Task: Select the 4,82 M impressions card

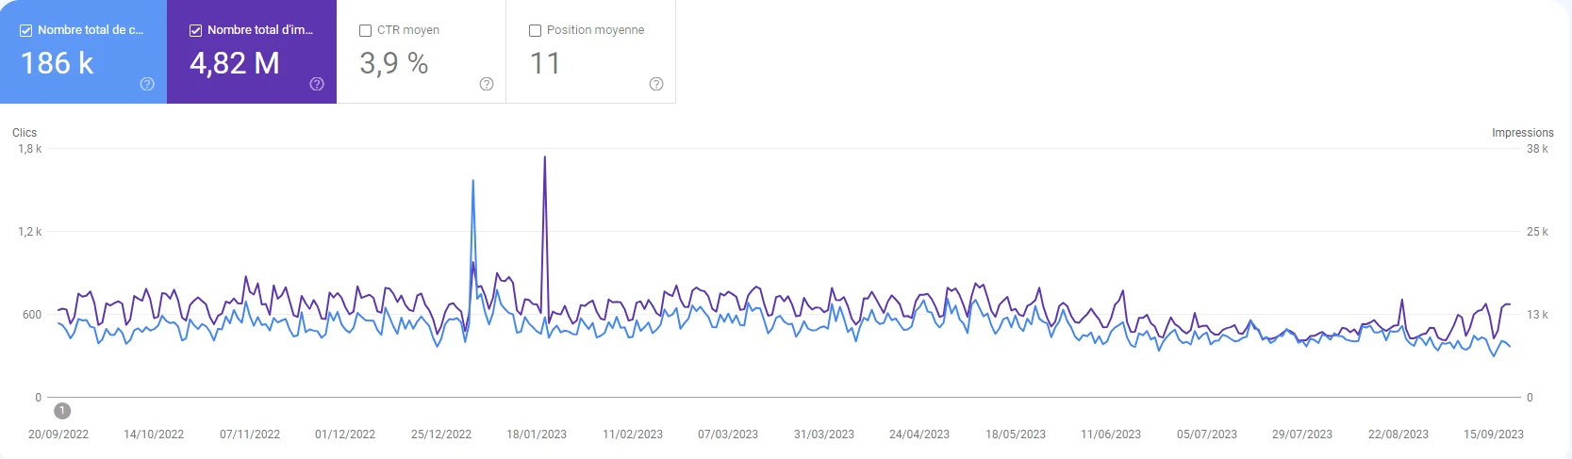Action: (x=252, y=52)
